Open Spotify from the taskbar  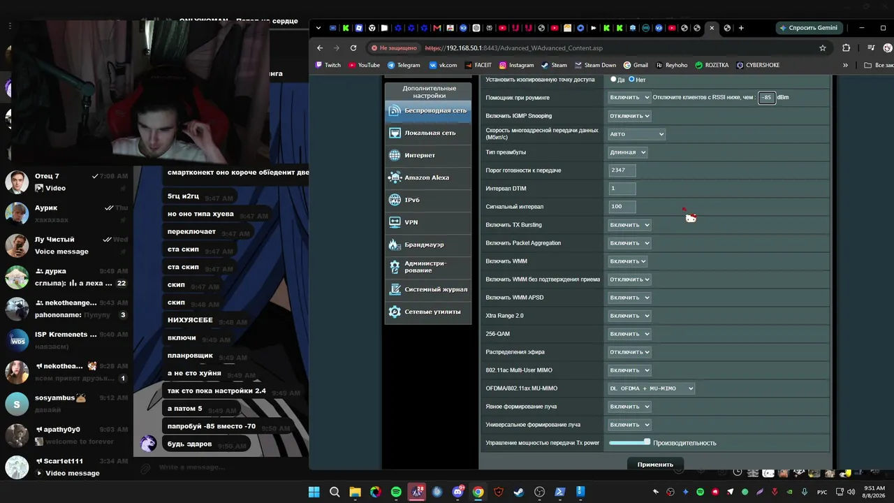tap(396, 492)
